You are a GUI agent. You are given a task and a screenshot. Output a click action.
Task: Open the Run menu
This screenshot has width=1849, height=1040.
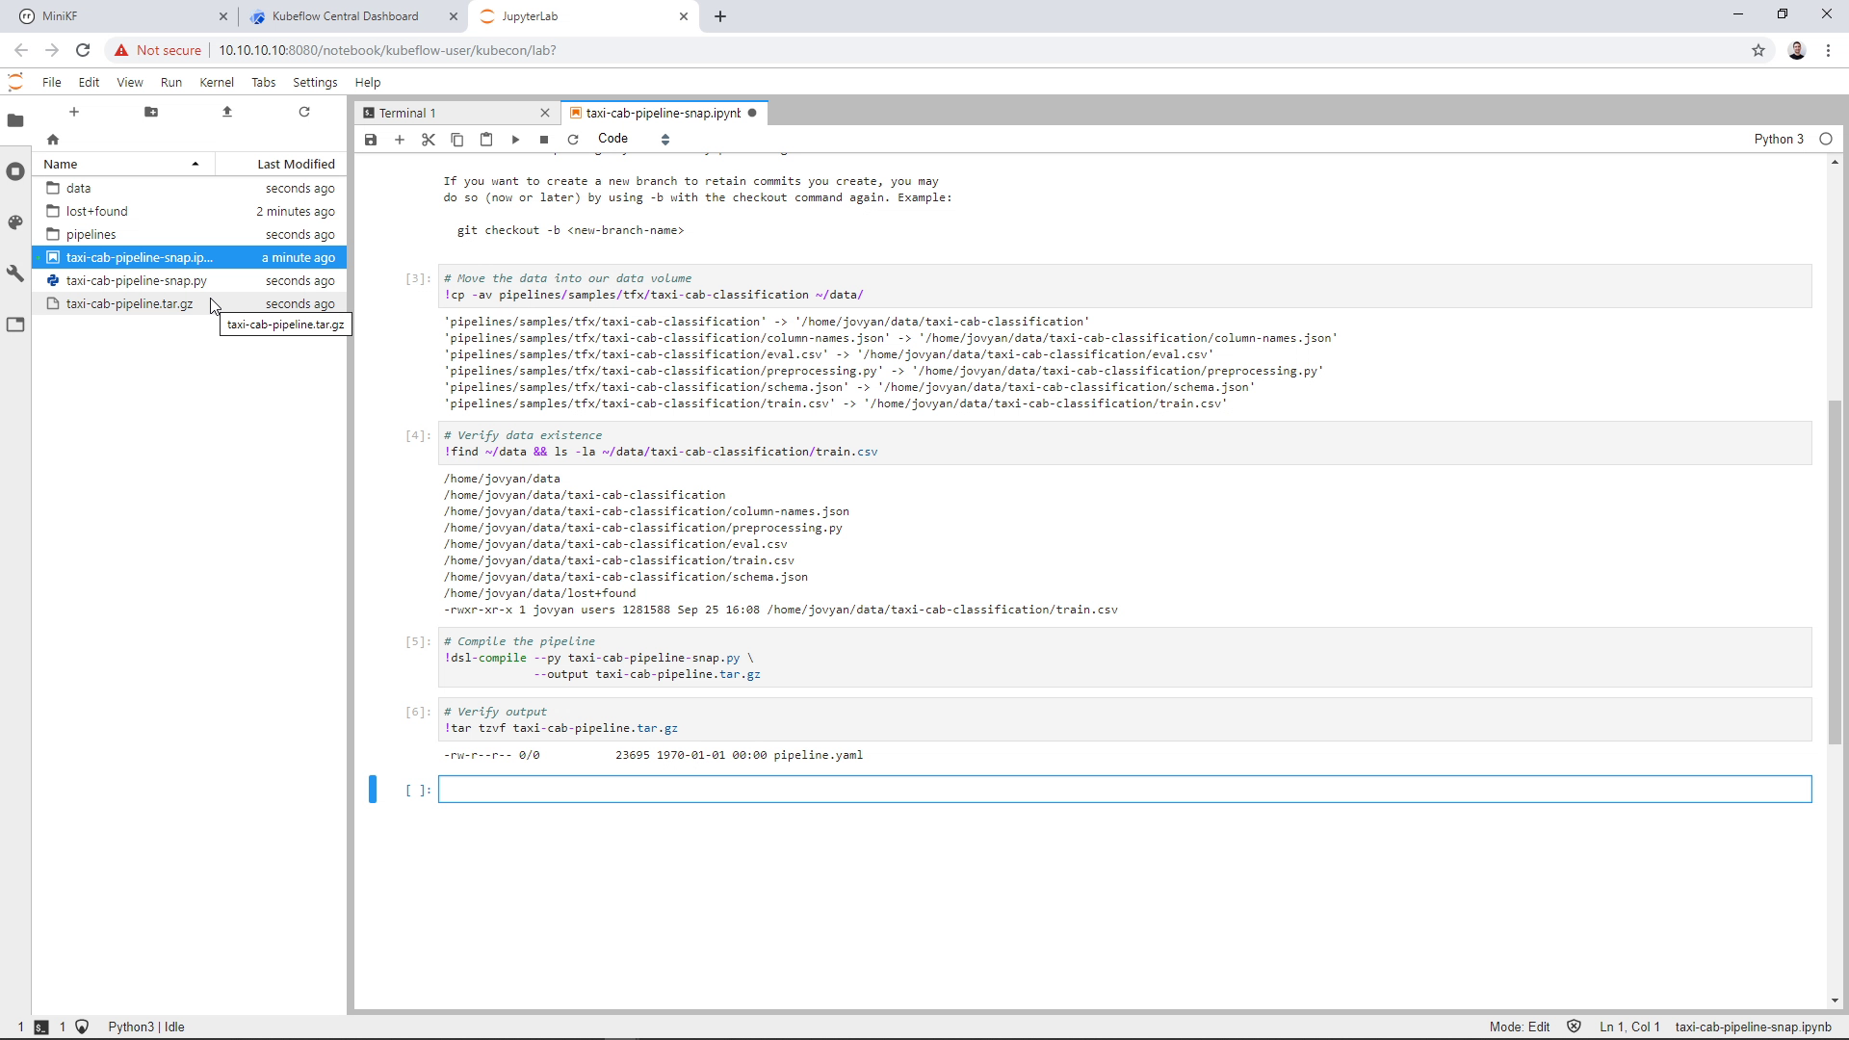[x=170, y=81]
